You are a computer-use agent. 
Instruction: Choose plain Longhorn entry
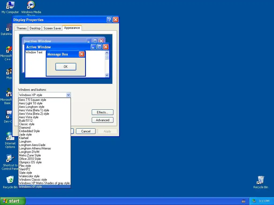(45, 141)
